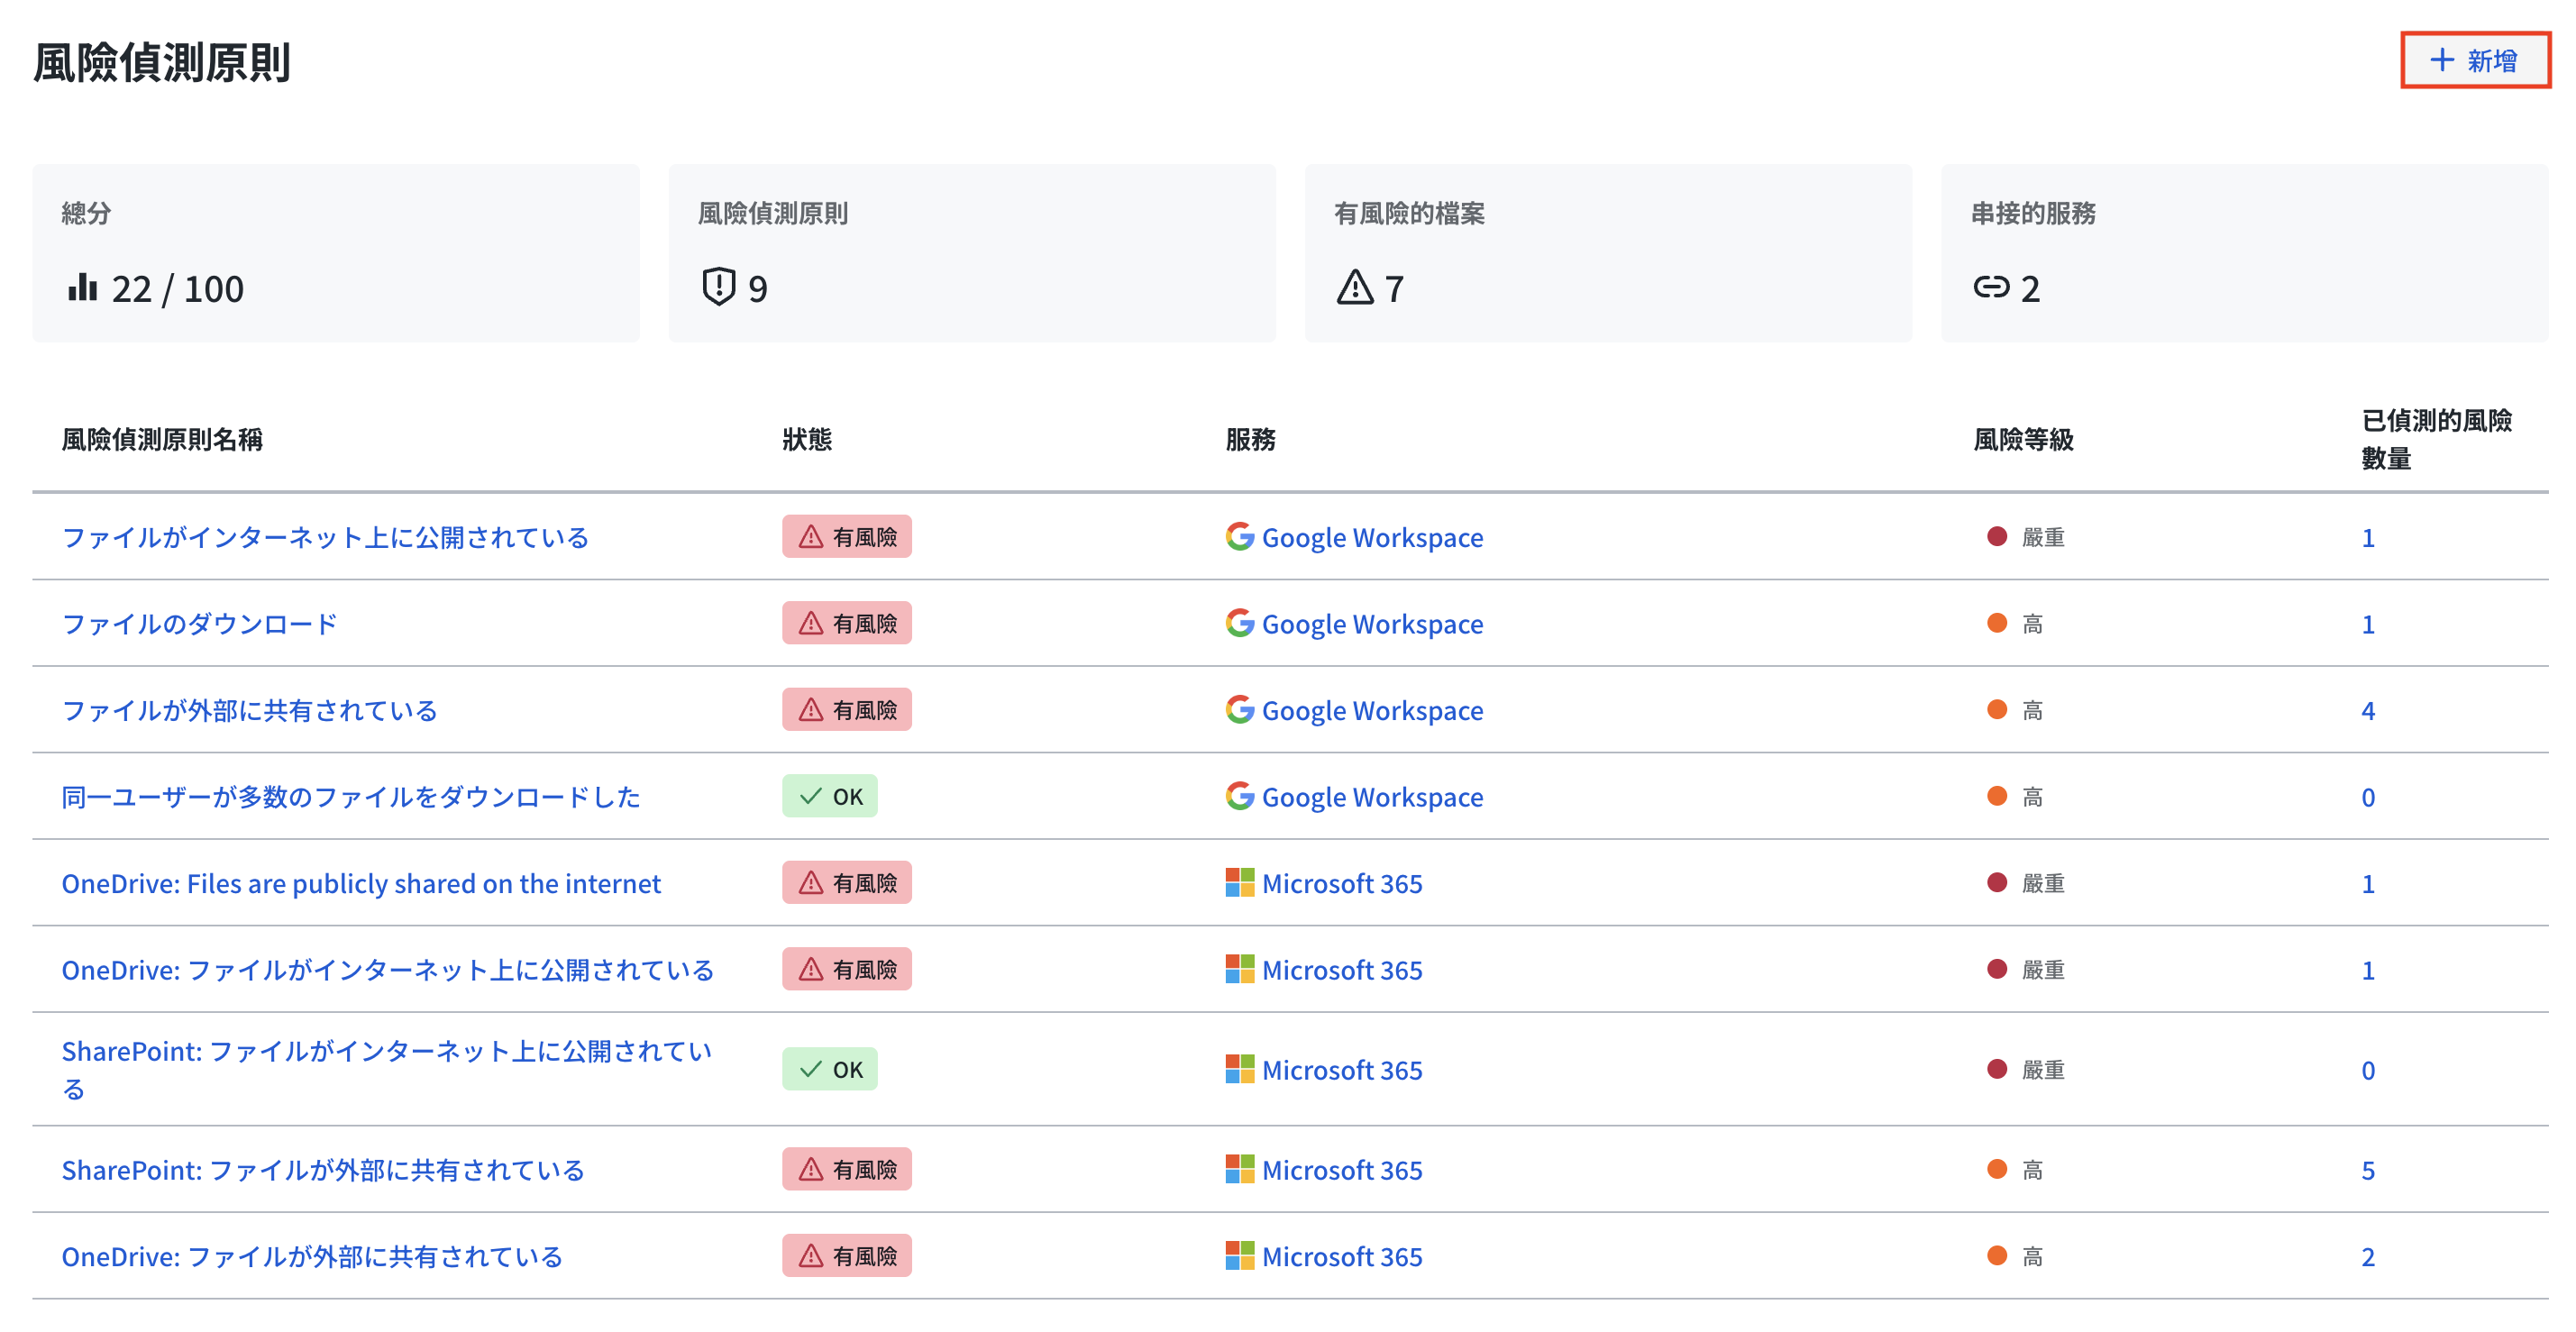Open rule OneDrive: ファイルが外部に共有されている

(x=312, y=1256)
